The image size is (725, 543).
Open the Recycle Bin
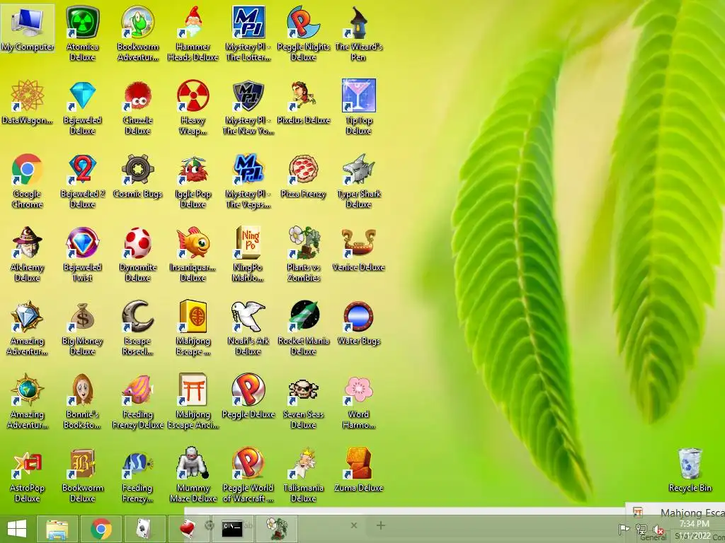pos(690,469)
